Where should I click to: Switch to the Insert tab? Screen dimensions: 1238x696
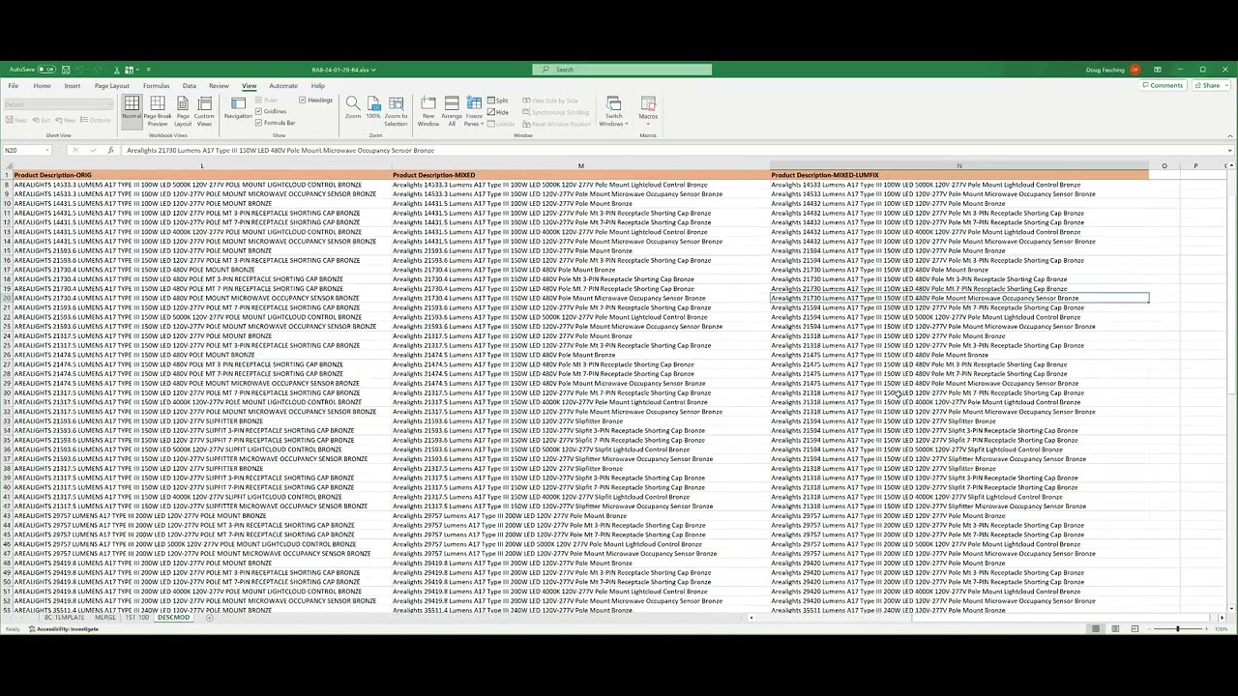pos(73,86)
